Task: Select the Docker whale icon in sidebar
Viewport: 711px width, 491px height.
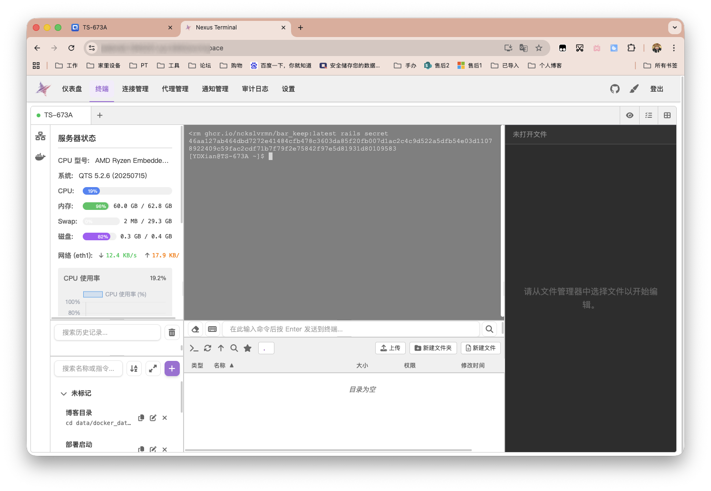Action: [x=40, y=157]
